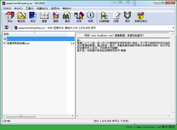Open the 文件(F) menu
Viewport: 177px width, 130px height.
click(7, 8)
